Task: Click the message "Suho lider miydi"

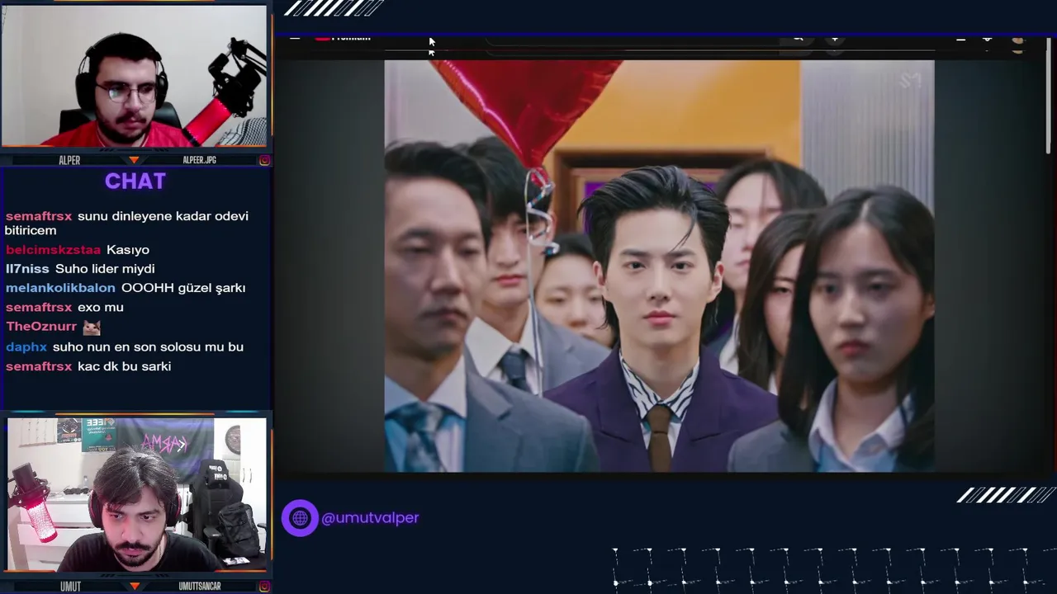Action: pos(105,269)
